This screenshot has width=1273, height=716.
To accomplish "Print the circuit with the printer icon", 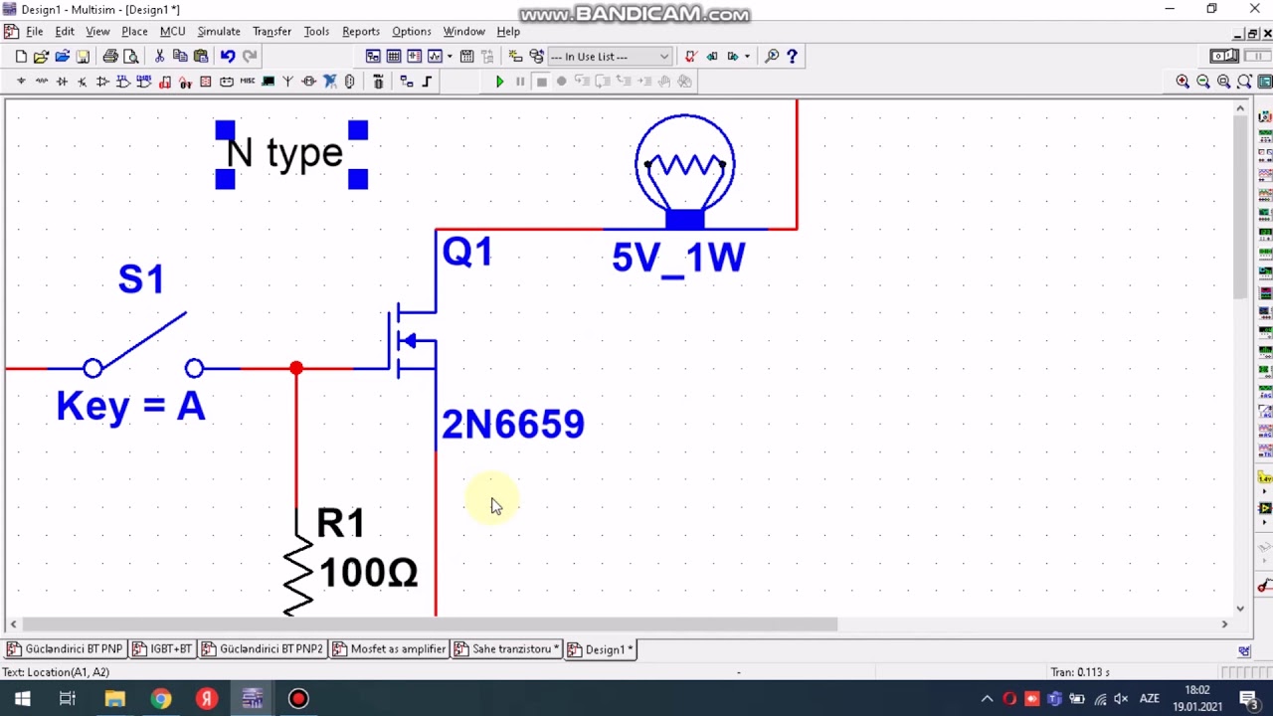I will tap(110, 57).
